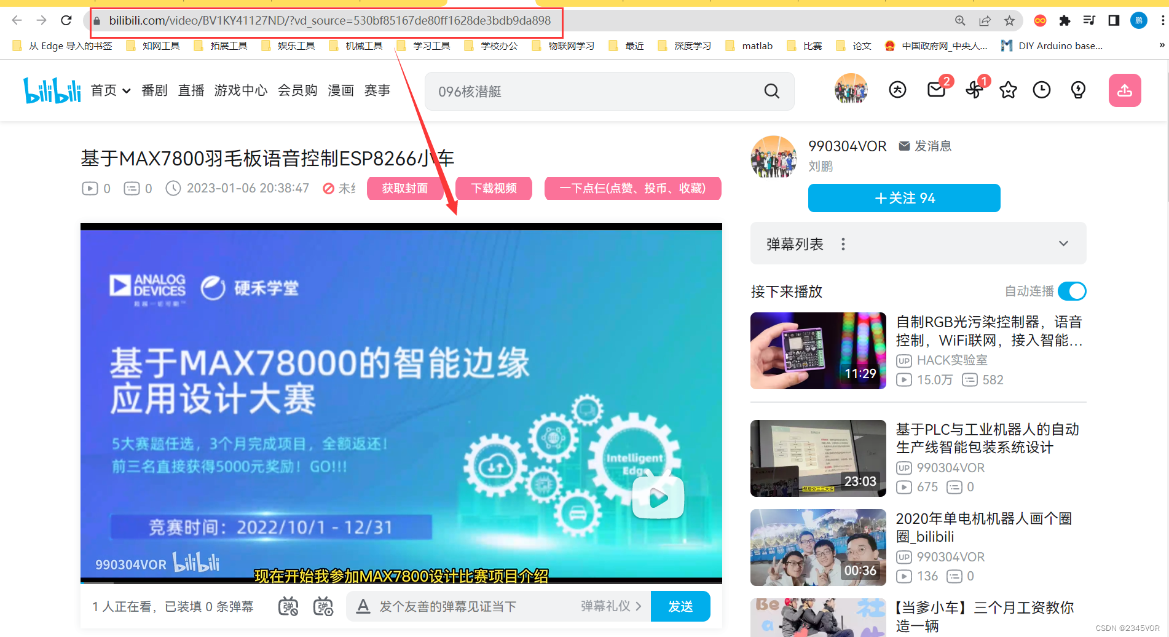Toggle the Chrome side panel icon
Screen dimensions: 1169x637
[x=1114, y=21]
